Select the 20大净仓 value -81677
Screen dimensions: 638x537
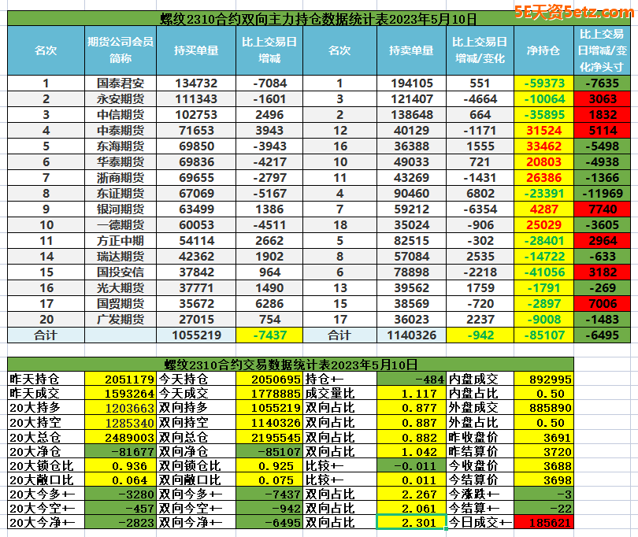(121, 452)
